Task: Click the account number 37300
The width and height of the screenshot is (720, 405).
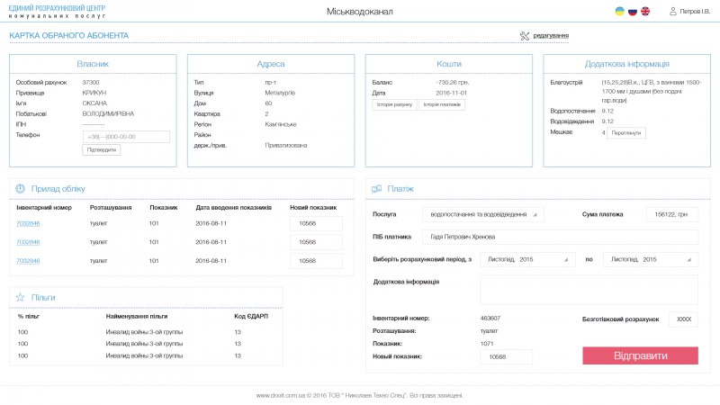Action: click(x=91, y=82)
